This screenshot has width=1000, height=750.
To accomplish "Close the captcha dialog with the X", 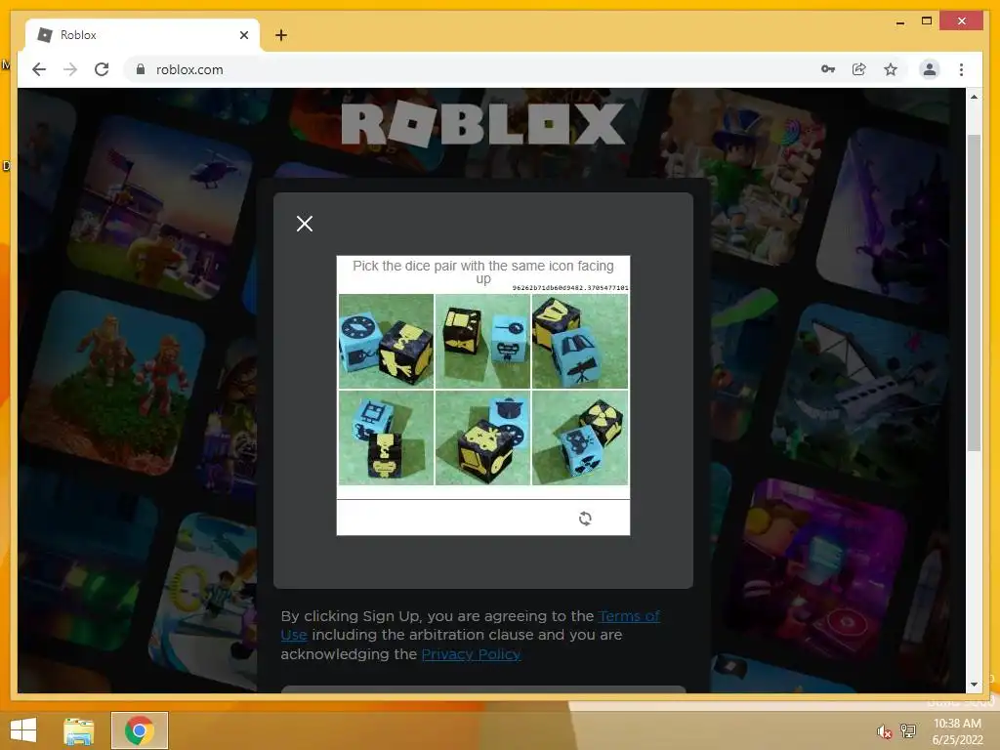I will 305,224.
